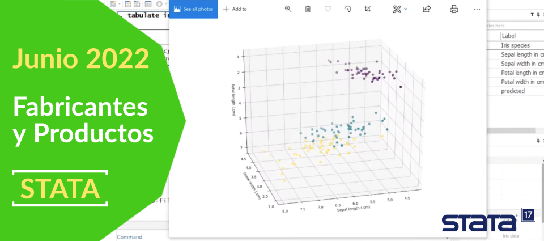Select the Sepal length in cm row
544x241 pixels.
click(516, 54)
